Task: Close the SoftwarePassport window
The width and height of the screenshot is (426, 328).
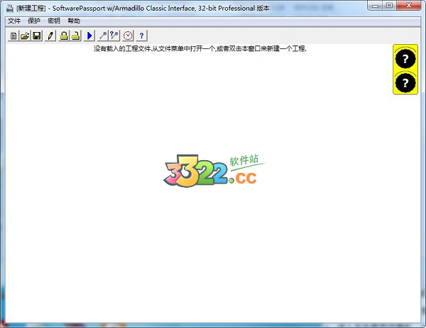Action: pyautogui.click(x=409, y=6)
